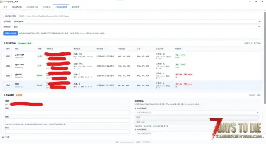Click the blue load character files button

[x=11, y=34]
